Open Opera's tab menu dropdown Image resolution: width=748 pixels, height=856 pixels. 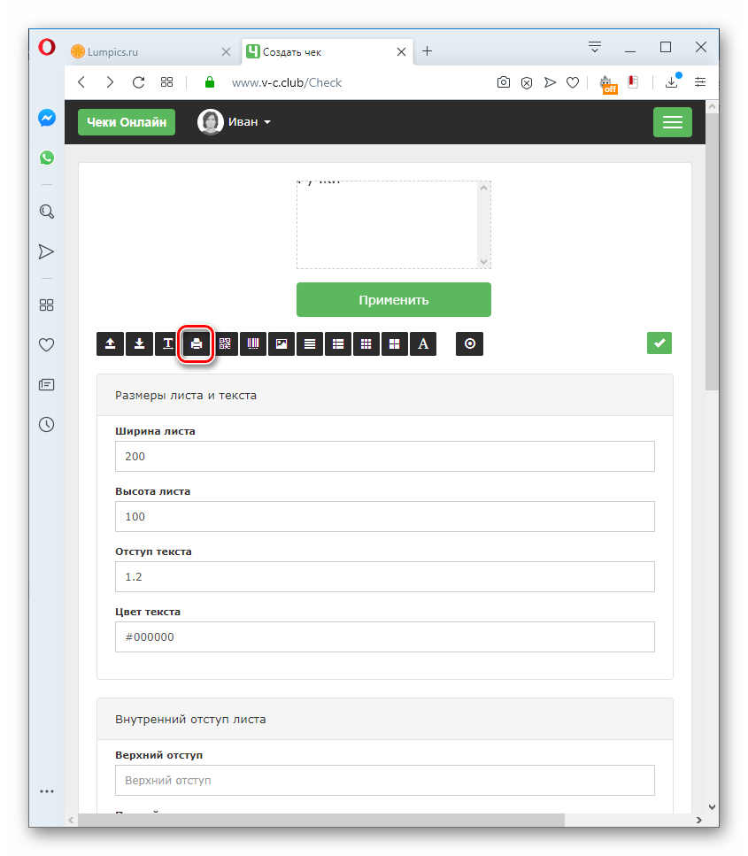[595, 47]
